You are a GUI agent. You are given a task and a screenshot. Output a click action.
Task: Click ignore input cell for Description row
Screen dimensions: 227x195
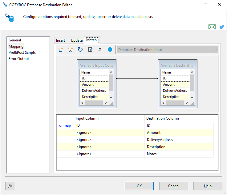click(x=109, y=147)
